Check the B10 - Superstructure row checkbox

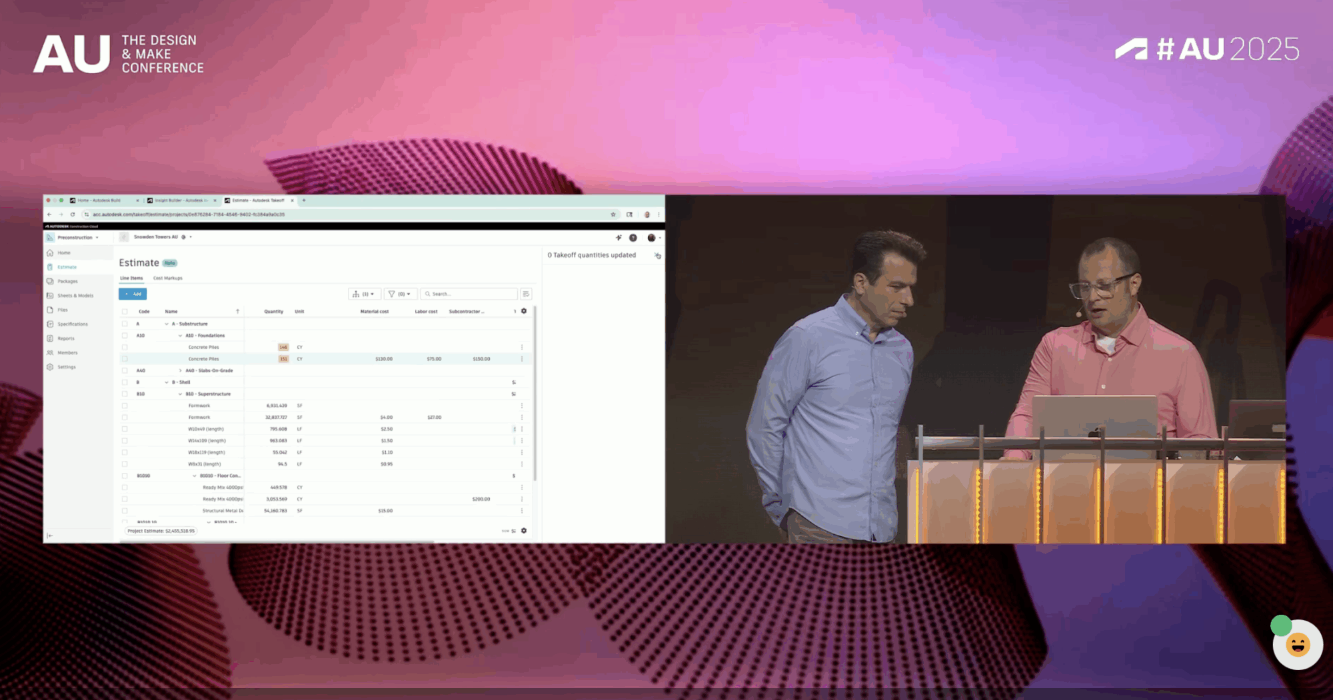point(125,394)
